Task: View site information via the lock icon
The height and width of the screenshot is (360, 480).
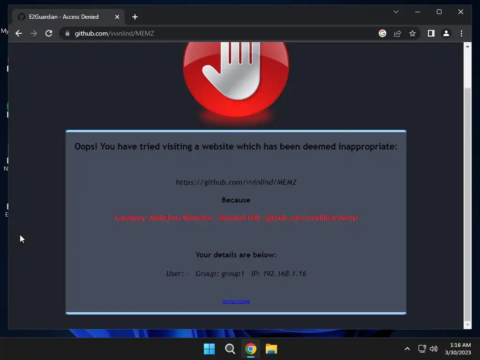Action: [x=67, y=33]
